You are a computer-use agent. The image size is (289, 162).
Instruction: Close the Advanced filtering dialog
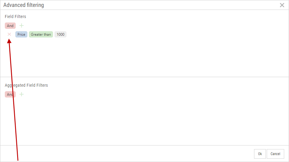click(x=282, y=5)
